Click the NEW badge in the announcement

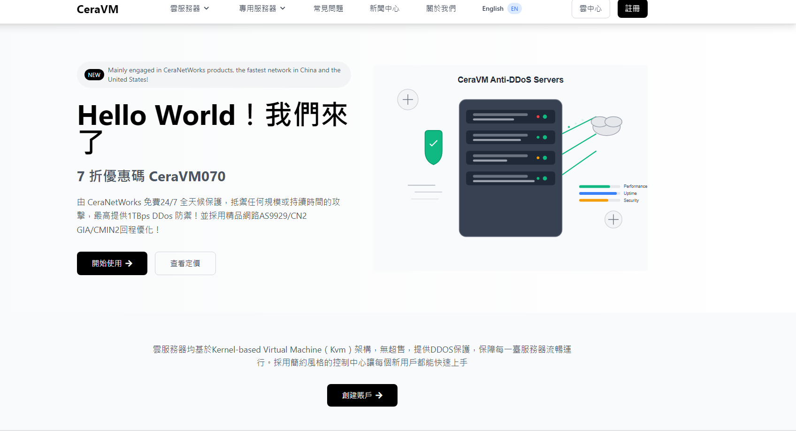94,75
